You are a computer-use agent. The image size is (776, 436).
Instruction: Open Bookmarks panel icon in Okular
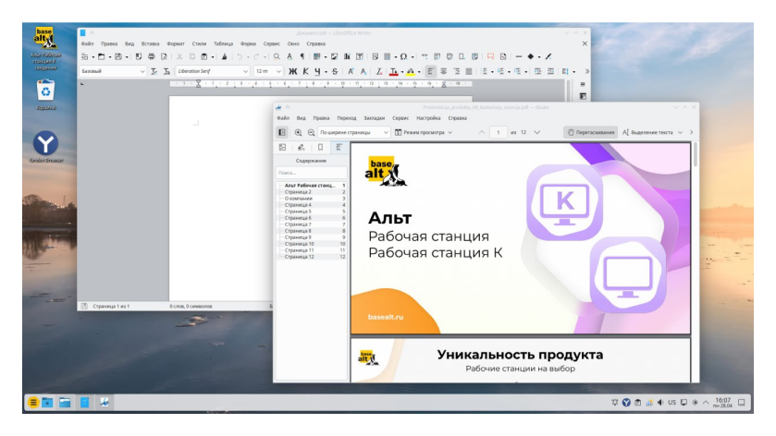click(x=320, y=147)
